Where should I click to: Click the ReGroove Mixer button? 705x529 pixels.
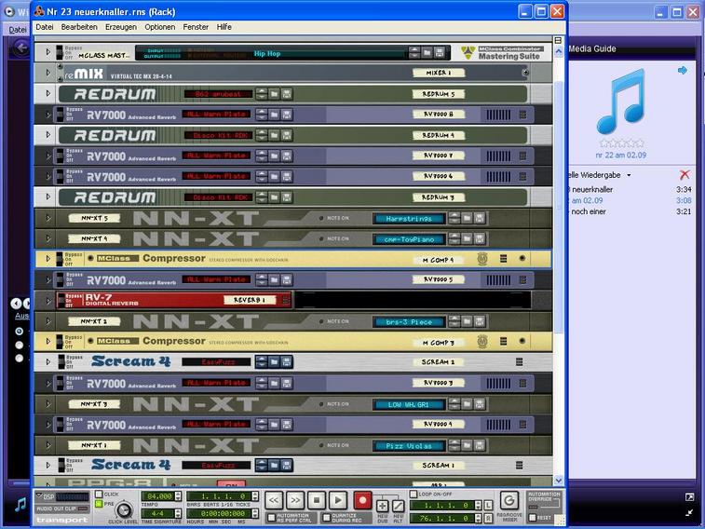pyautogui.click(x=509, y=500)
